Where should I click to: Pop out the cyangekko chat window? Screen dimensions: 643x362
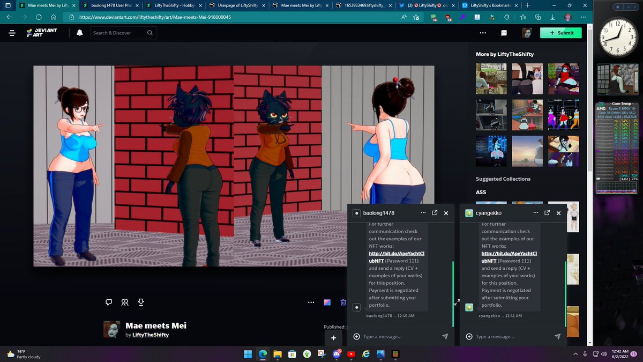pyautogui.click(x=547, y=213)
